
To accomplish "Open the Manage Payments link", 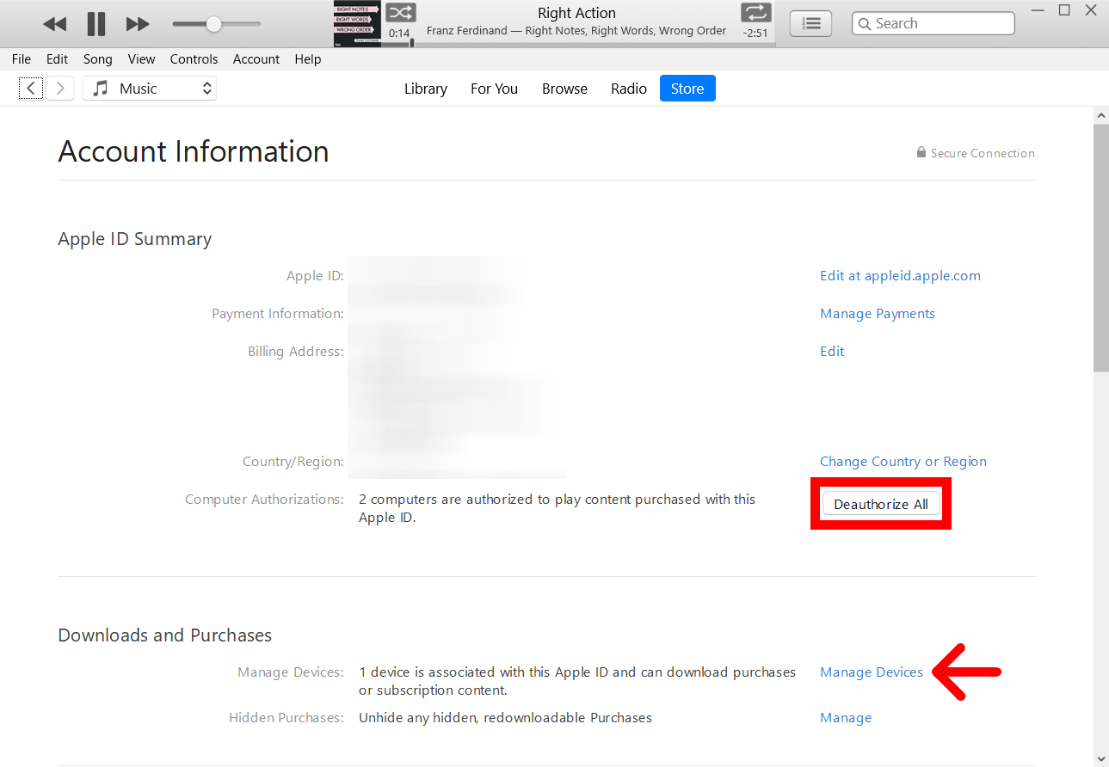I will coord(878,314).
